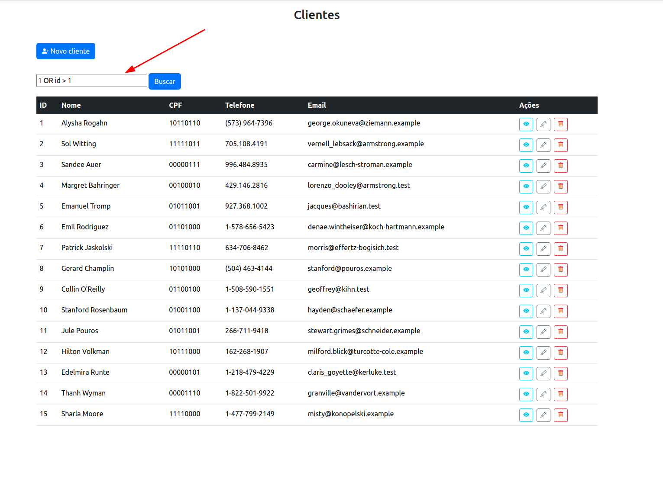Select phone 1-822-501-9922
Screen dimensions: 663x492
click(250, 393)
